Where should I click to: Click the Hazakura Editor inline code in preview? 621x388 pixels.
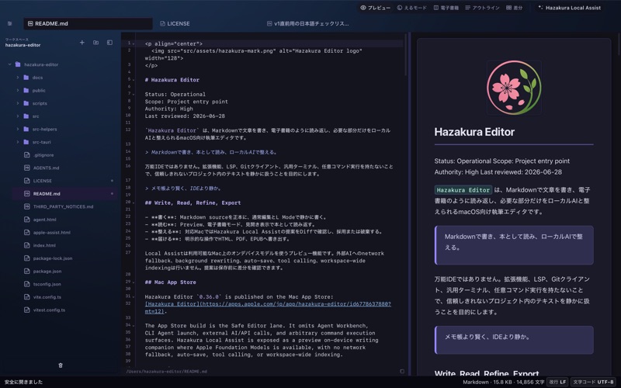tap(463, 190)
